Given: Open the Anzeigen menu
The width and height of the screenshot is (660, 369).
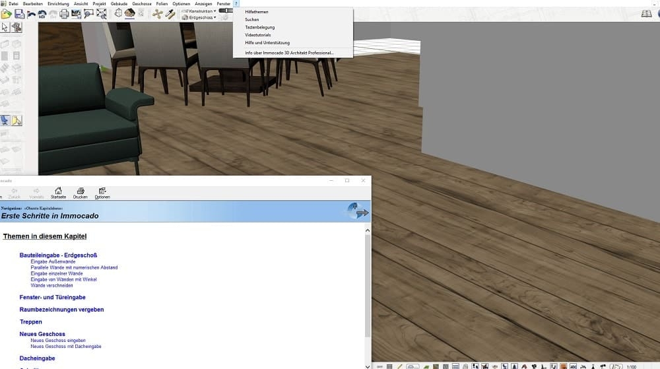Looking at the screenshot, I should point(203,4).
